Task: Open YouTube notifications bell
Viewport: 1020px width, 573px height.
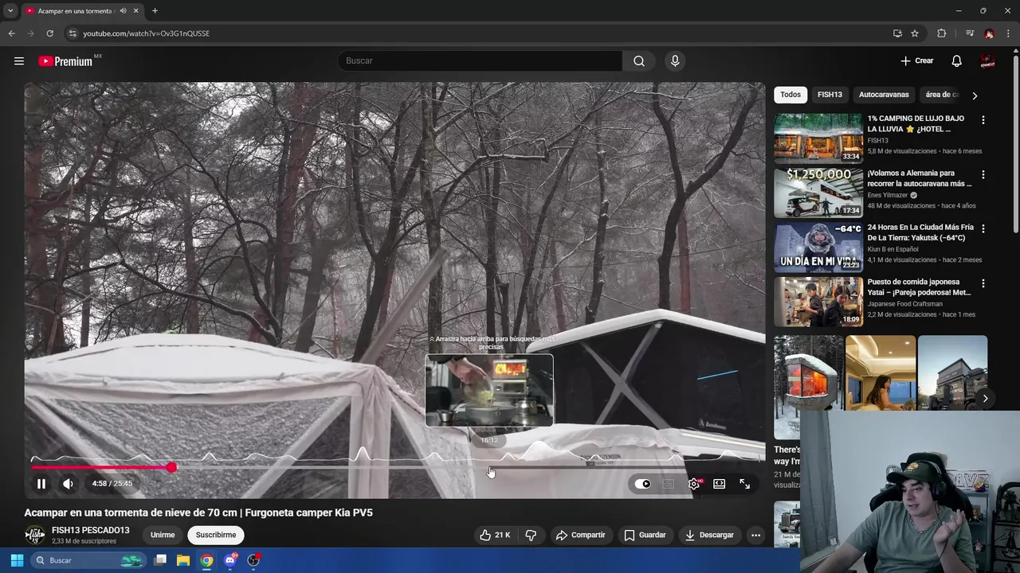Action: click(x=956, y=61)
